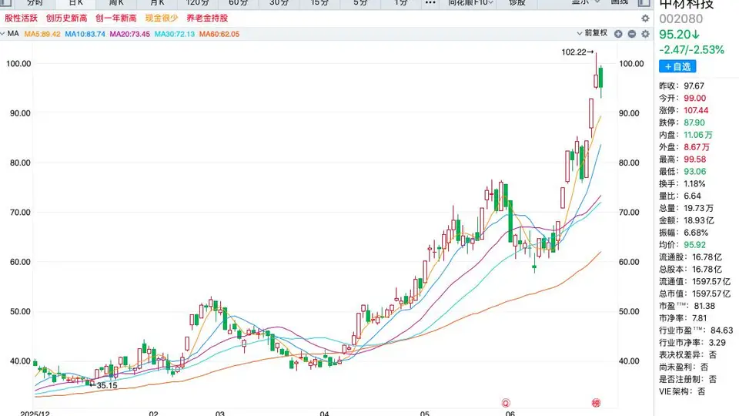This screenshot has height=416, width=739.
Task: Open the stock tags settings gear
Action: click(645, 18)
